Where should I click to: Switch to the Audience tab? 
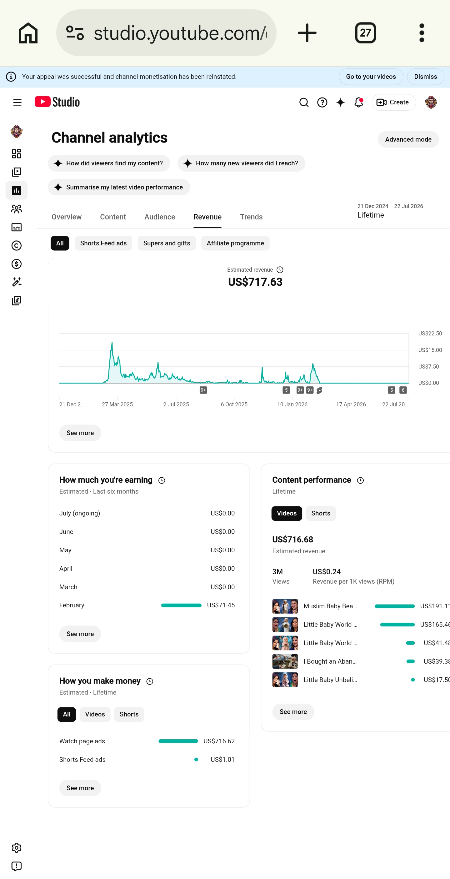[x=160, y=217]
